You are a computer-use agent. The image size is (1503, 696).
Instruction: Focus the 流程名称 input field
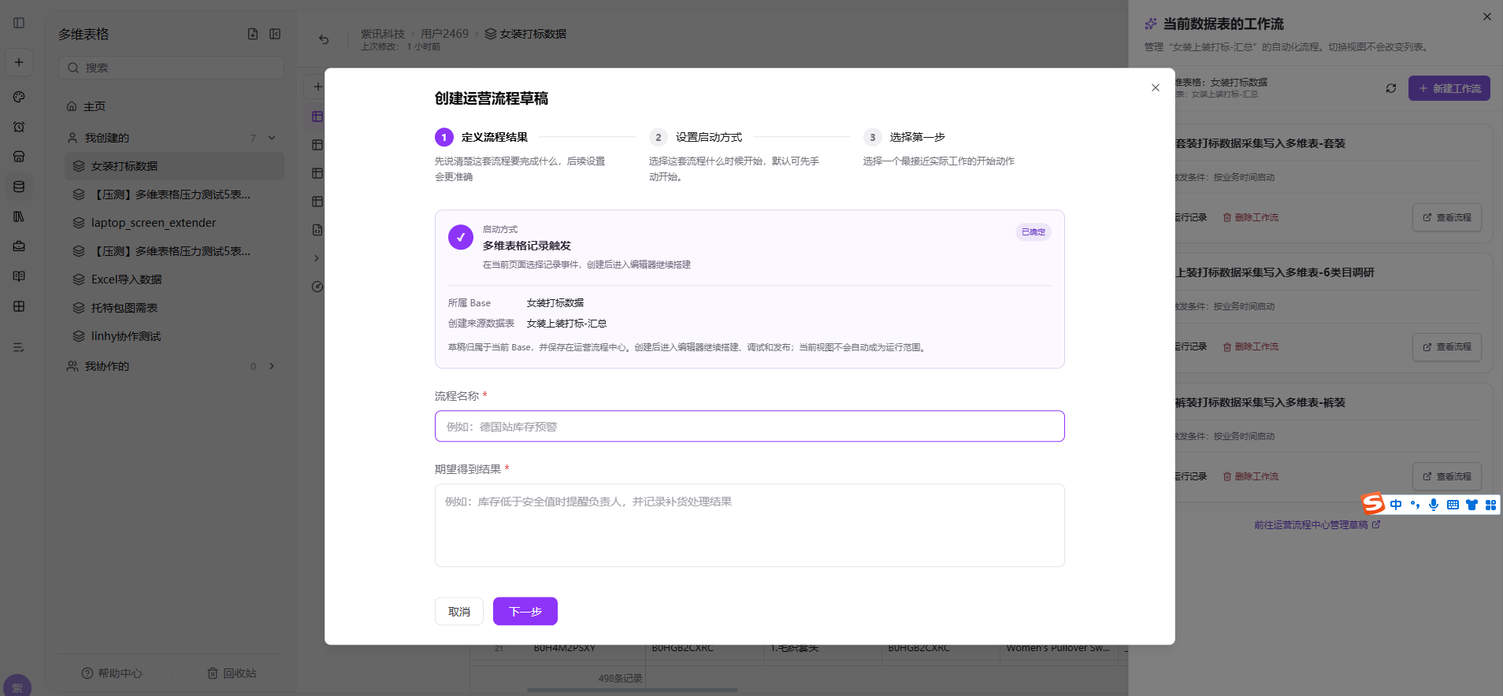click(x=749, y=426)
